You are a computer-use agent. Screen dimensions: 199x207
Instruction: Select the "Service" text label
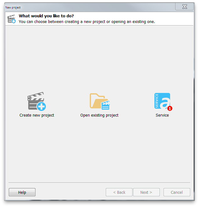[x=162, y=115]
